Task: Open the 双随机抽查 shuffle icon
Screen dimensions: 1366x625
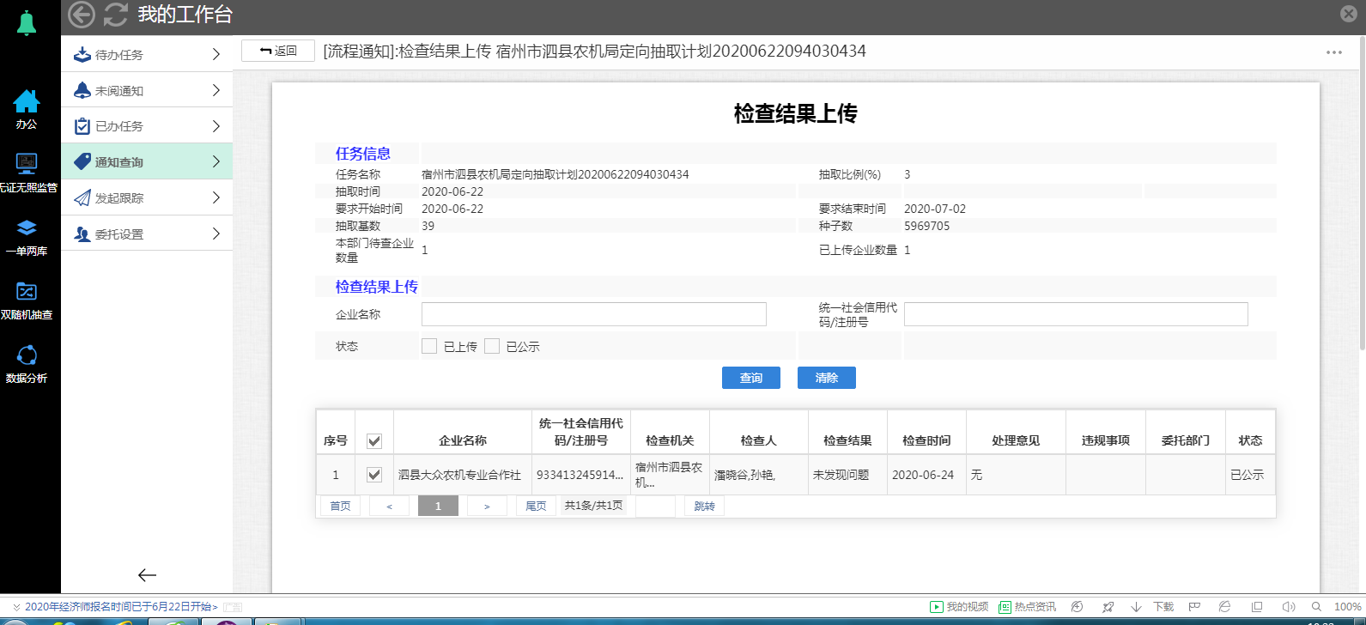Action: pos(27,291)
